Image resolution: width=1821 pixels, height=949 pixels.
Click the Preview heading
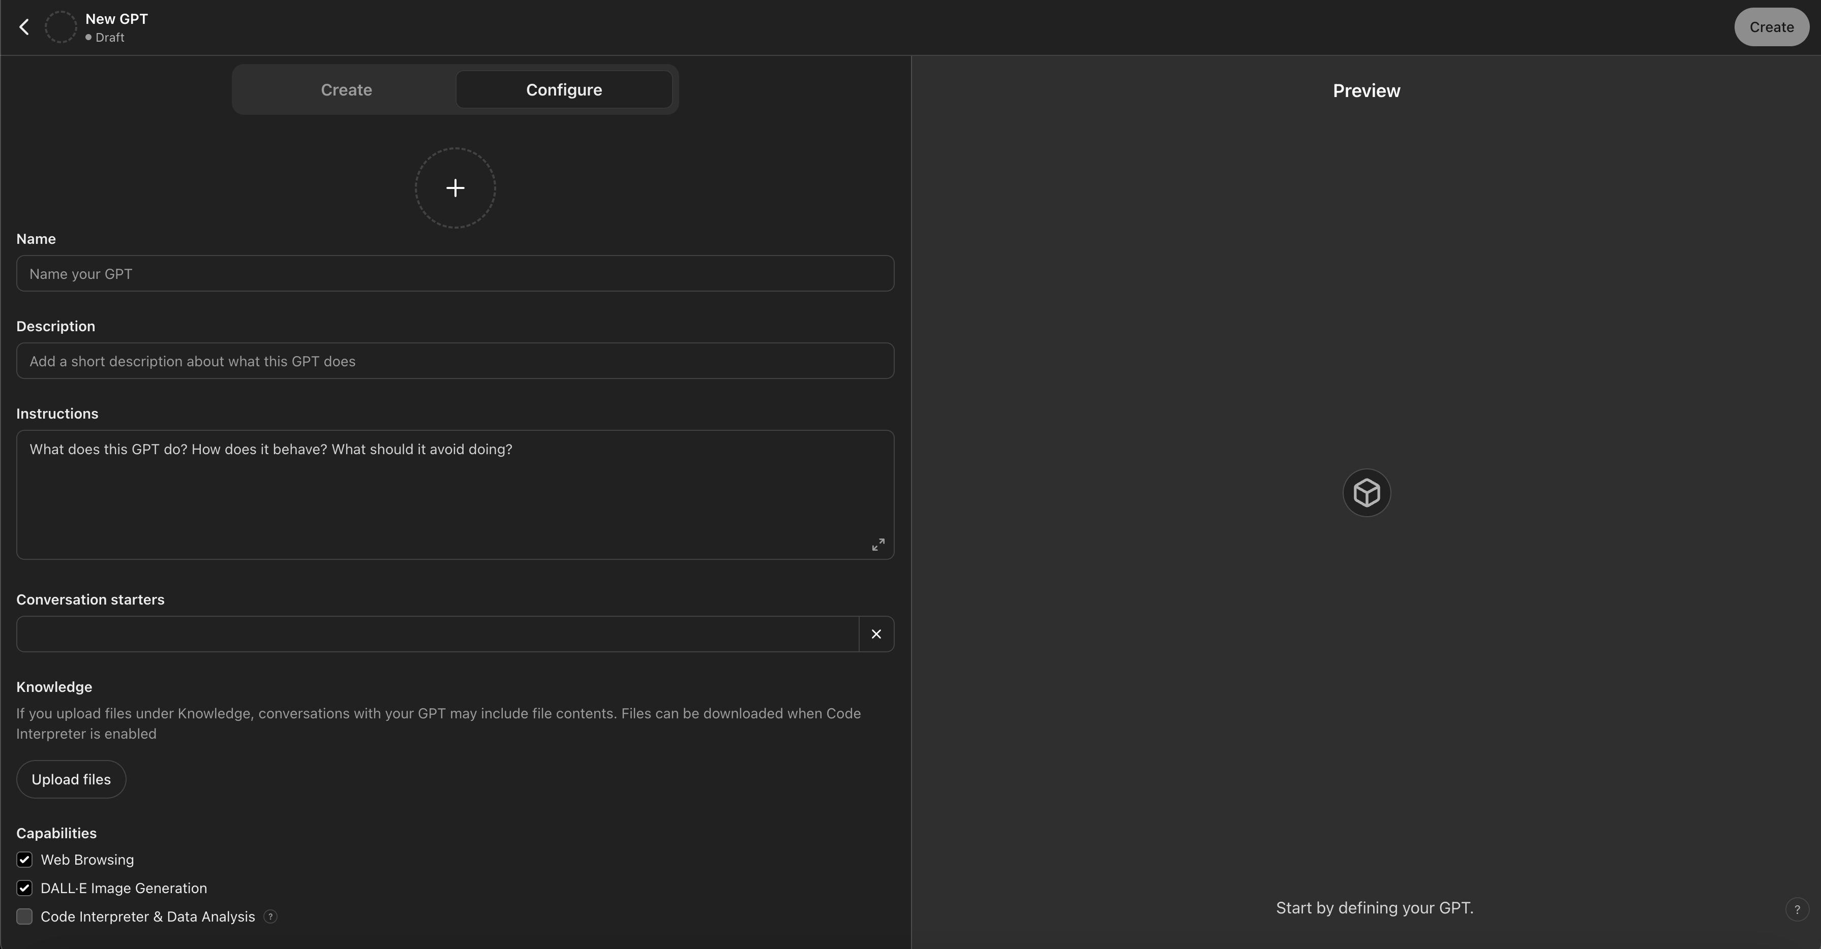1367,90
